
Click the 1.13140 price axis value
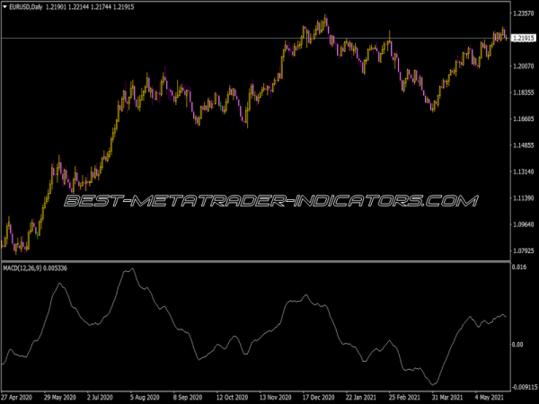point(524,171)
